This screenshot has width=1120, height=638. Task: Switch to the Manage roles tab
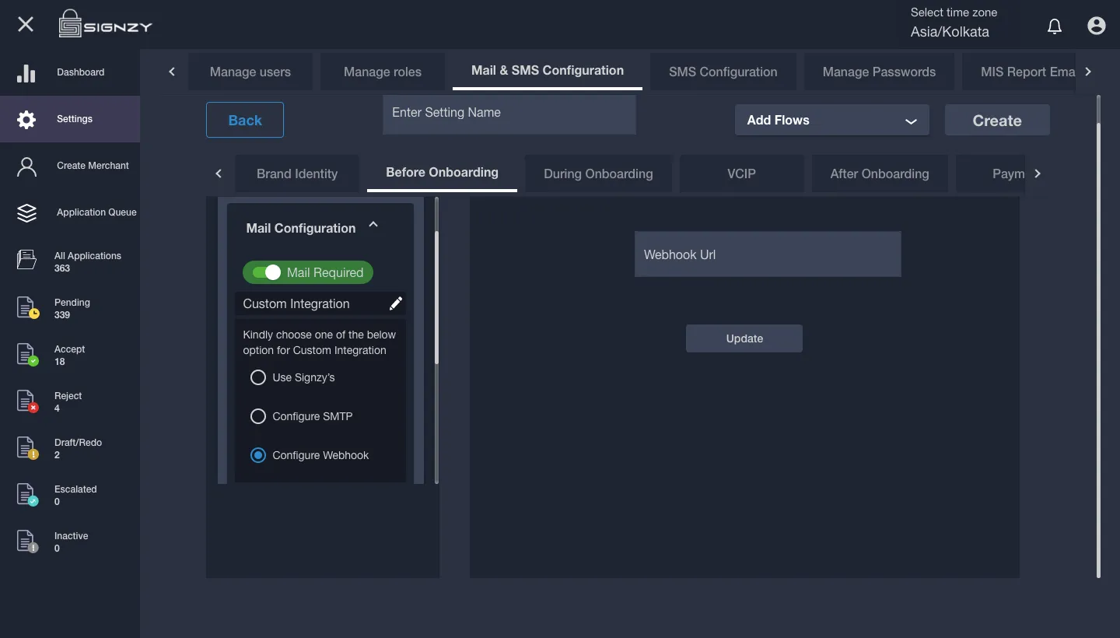[383, 72]
